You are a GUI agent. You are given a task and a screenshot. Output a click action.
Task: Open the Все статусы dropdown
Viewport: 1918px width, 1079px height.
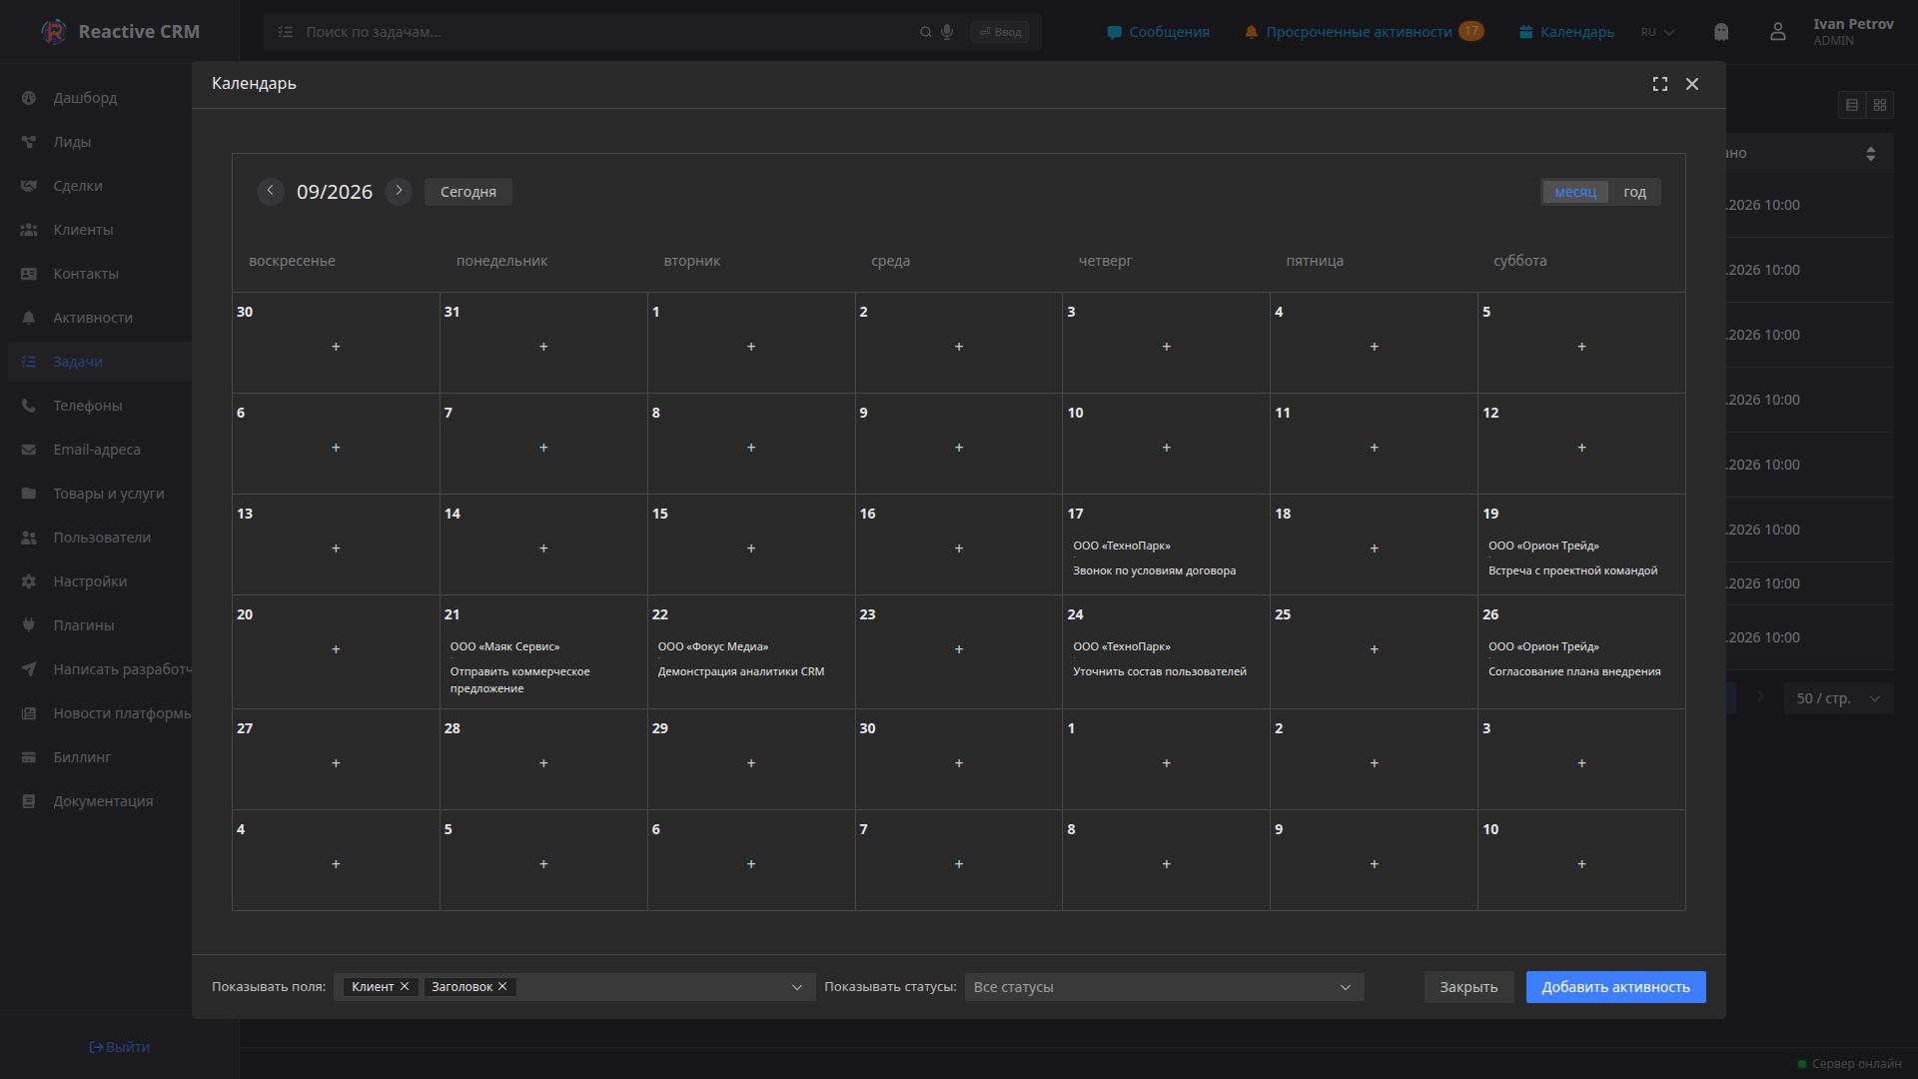pos(1164,987)
